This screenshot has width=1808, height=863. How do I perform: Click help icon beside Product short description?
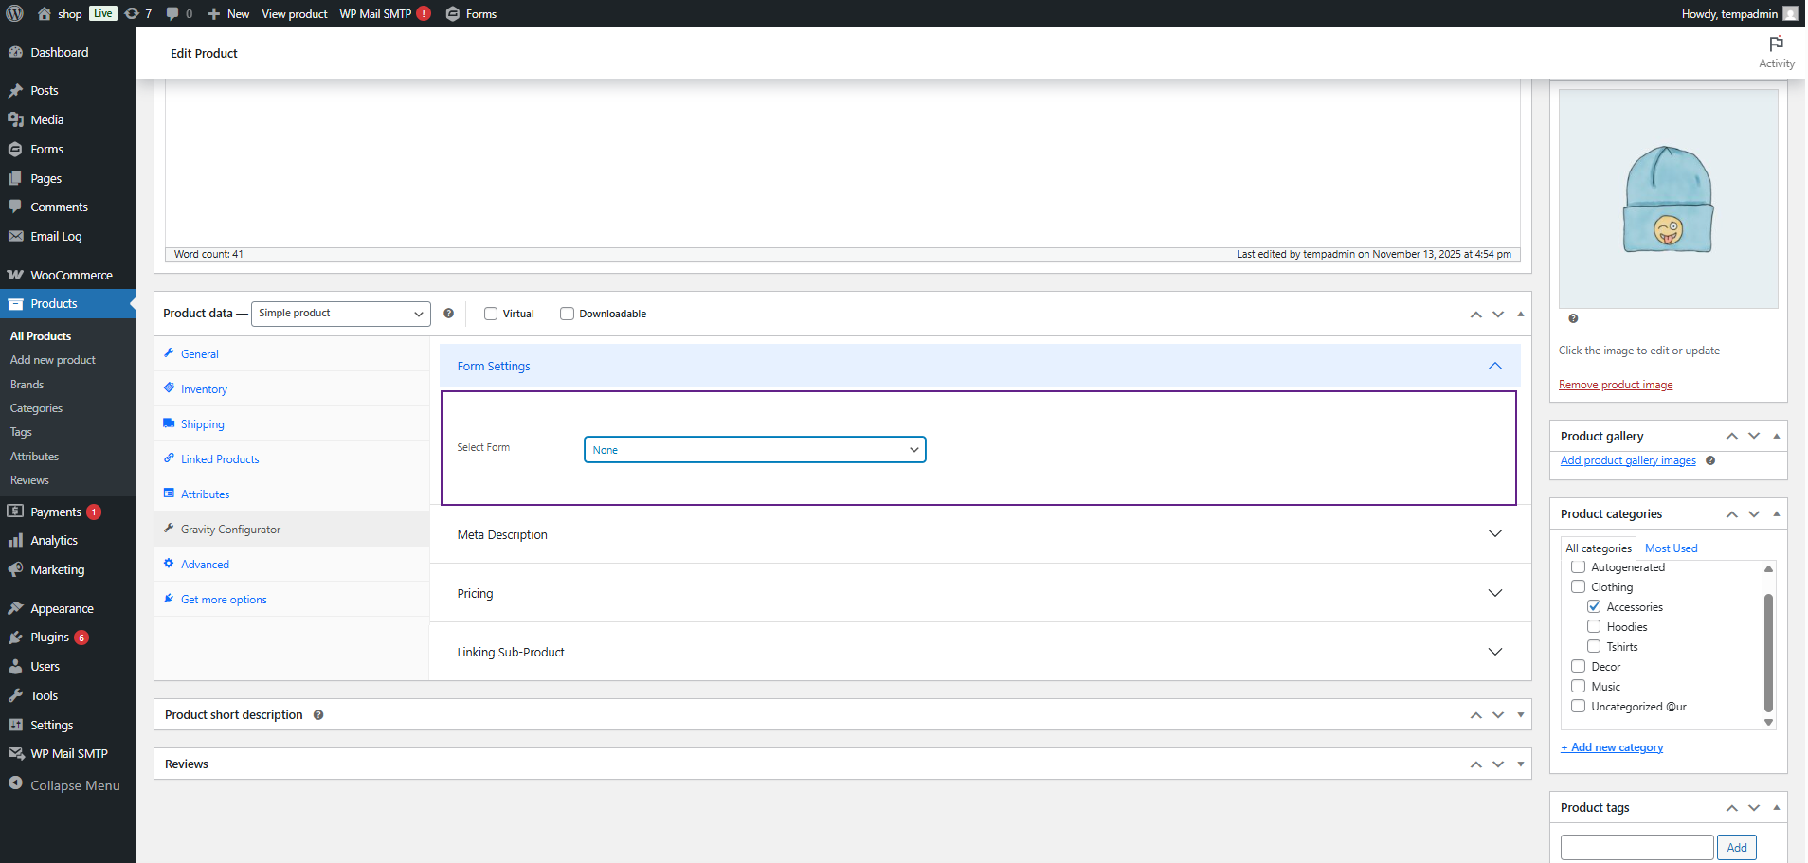click(x=318, y=715)
